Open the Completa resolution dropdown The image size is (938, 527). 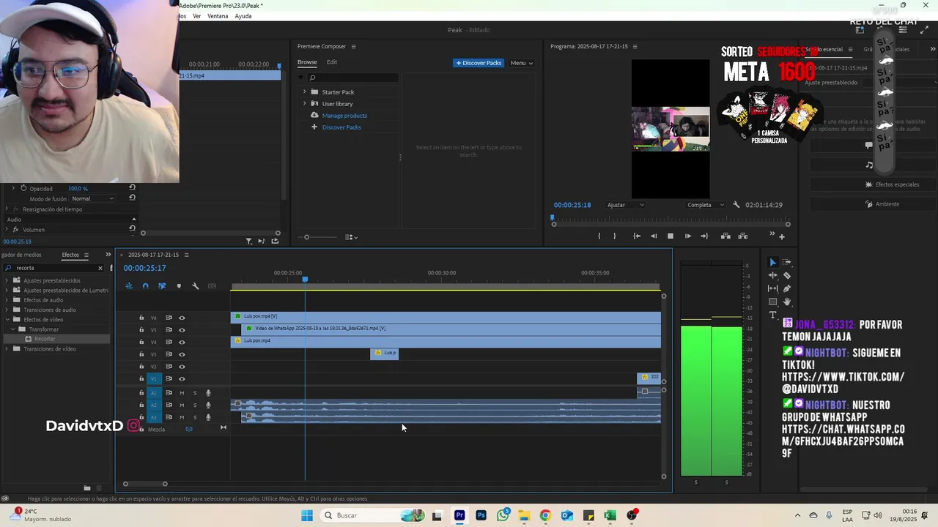[706, 205]
